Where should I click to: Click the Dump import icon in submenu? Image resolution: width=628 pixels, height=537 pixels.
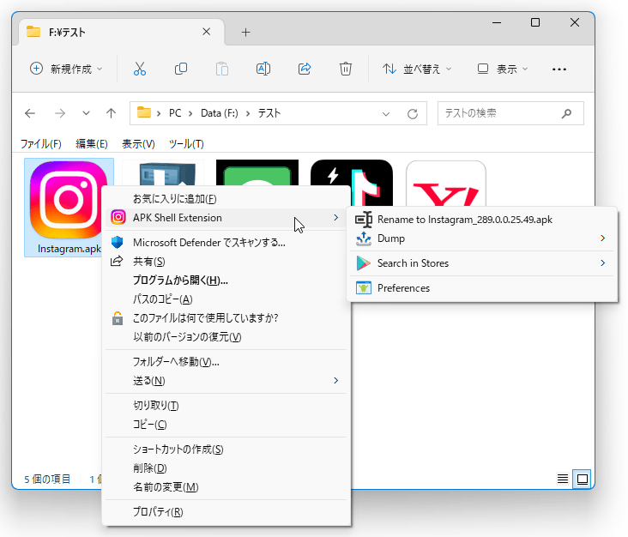pos(364,238)
